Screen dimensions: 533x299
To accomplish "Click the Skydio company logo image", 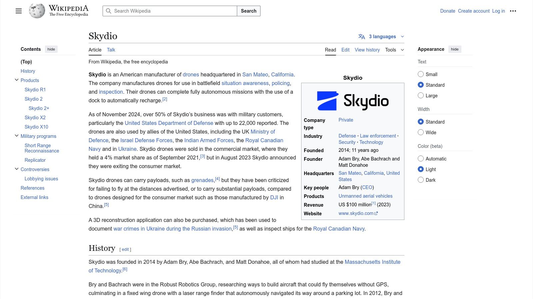I will 353,101.
